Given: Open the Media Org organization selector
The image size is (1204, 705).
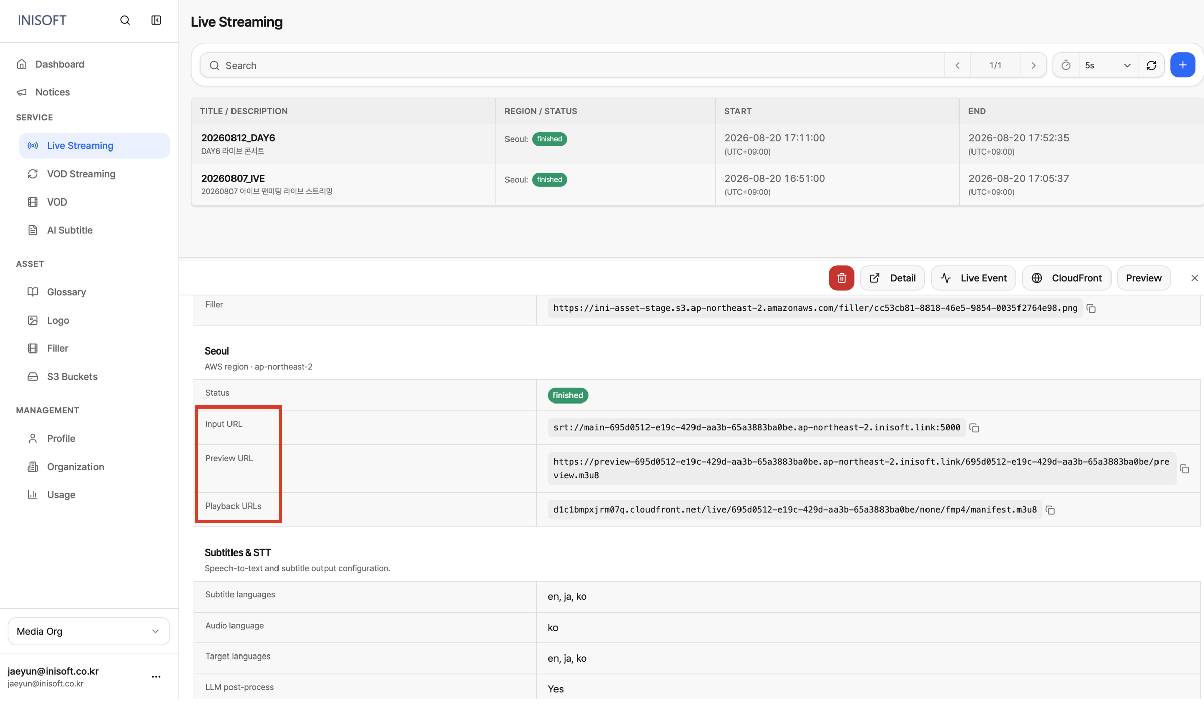Looking at the screenshot, I should coord(88,631).
